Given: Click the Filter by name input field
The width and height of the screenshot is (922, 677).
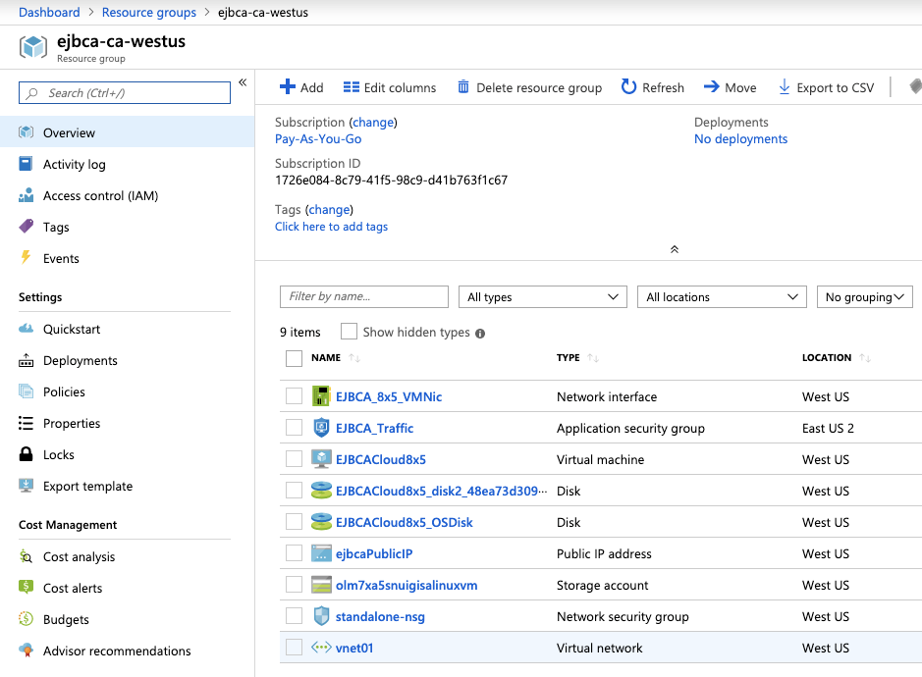Looking at the screenshot, I should coord(363,296).
